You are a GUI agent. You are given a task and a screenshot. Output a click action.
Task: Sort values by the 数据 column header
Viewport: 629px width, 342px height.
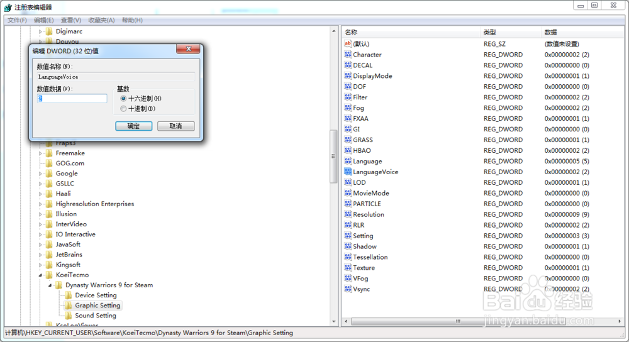click(582, 32)
